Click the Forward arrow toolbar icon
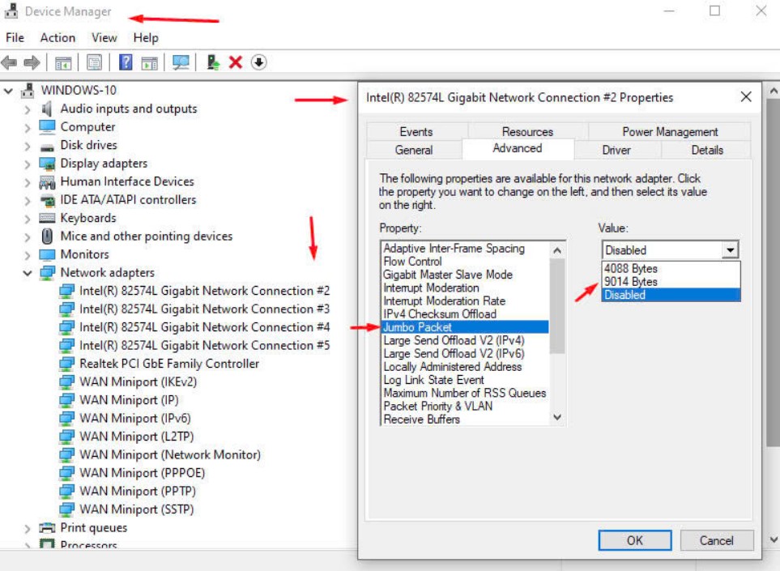Screen dimensions: 780x571 point(32,62)
